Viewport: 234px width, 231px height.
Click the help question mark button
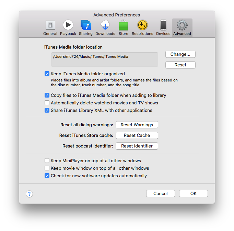click(x=30, y=194)
